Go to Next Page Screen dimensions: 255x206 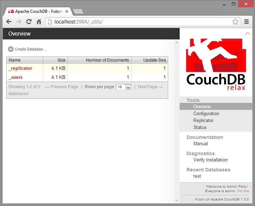pyautogui.click(x=150, y=87)
